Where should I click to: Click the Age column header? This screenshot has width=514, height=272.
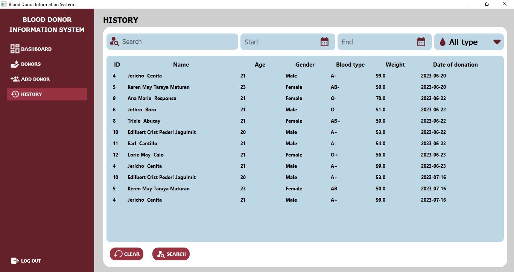point(260,65)
